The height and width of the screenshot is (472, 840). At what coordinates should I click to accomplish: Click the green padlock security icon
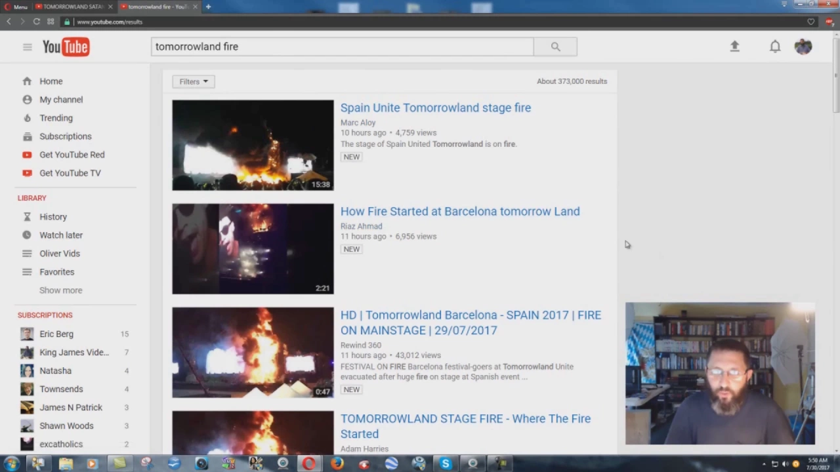[66, 22]
